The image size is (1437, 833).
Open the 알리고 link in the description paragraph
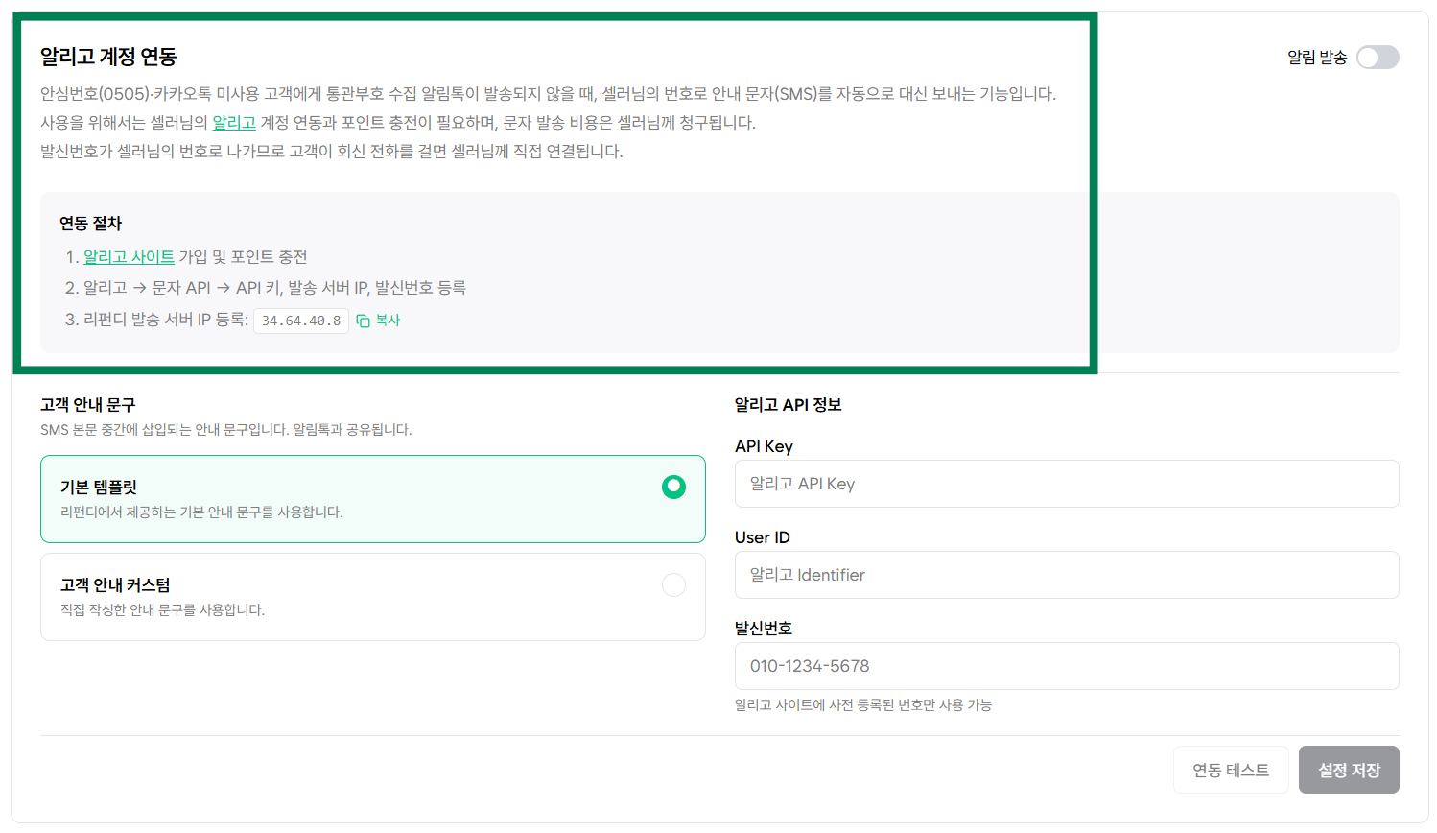pos(234,123)
